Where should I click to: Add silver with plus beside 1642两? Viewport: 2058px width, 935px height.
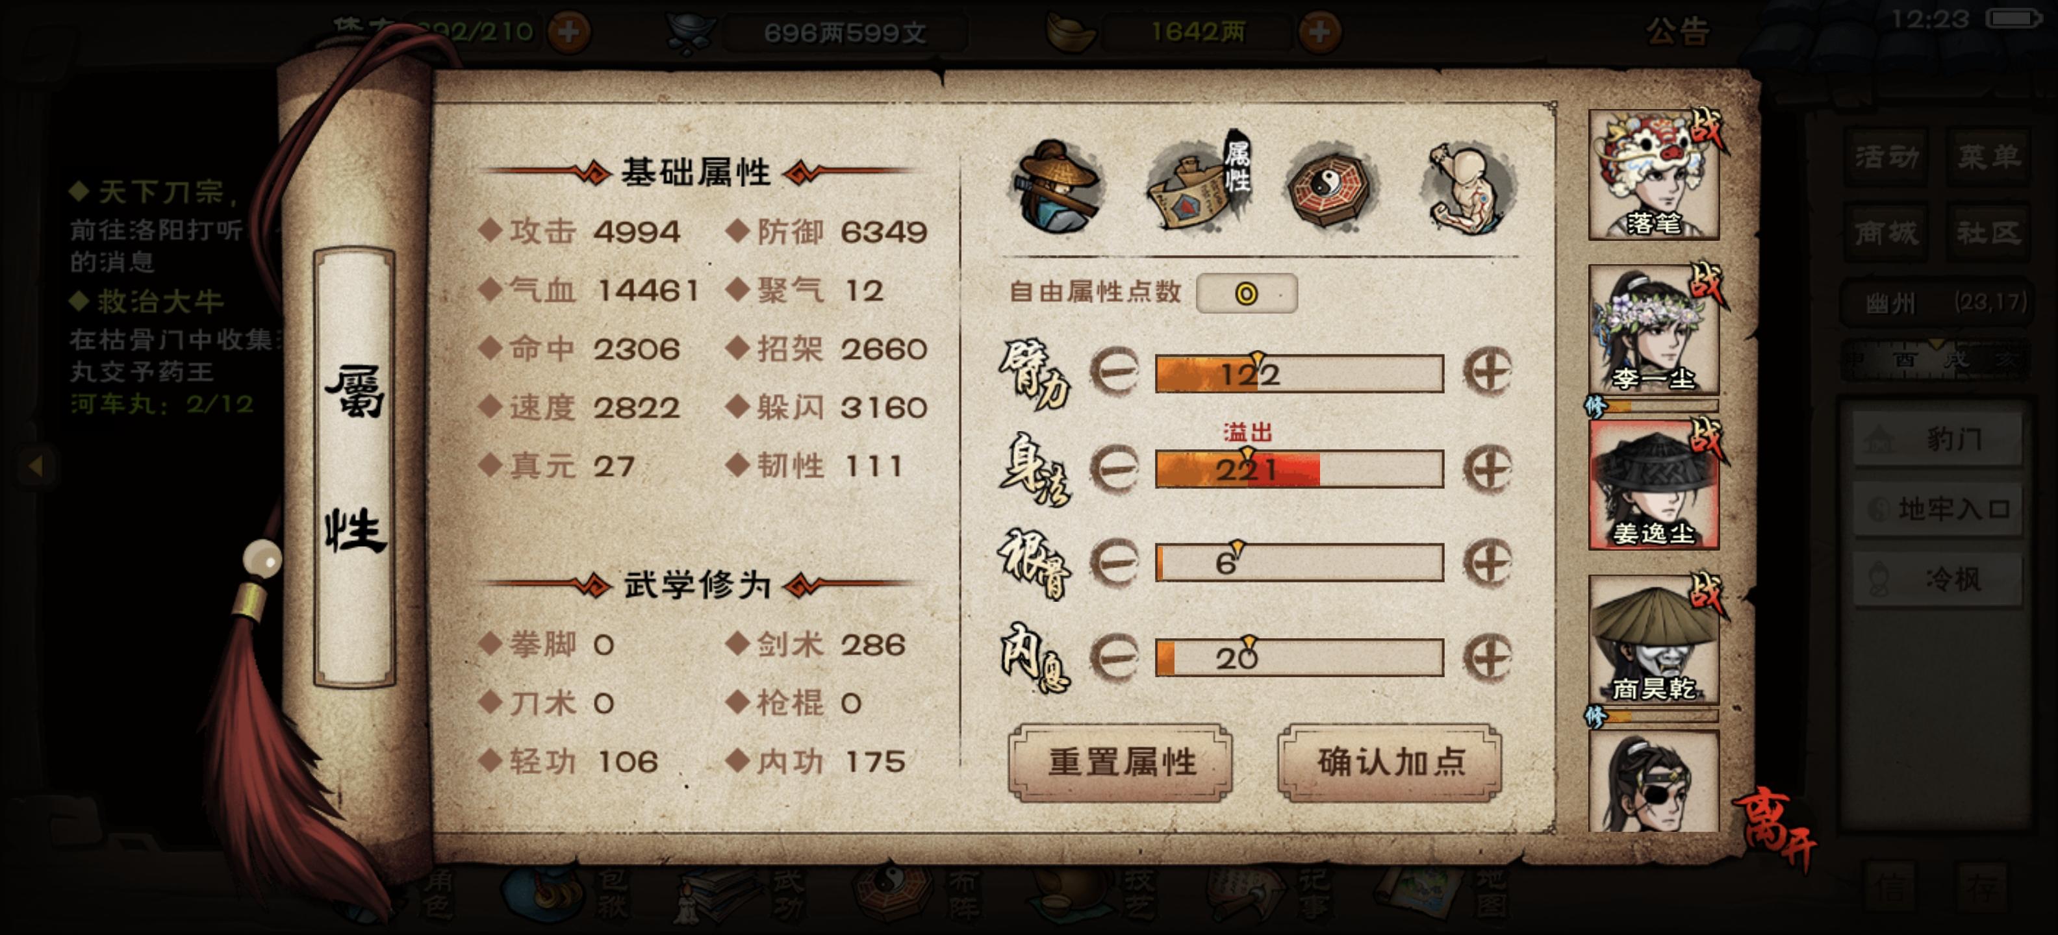click(x=1320, y=32)
